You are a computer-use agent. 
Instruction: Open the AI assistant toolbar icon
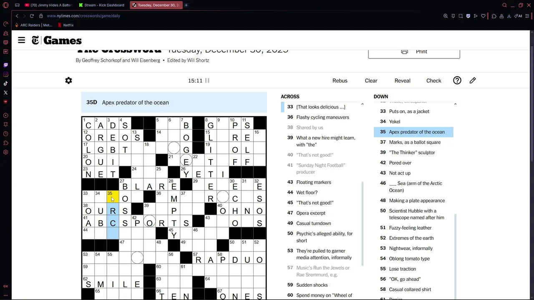click(518, 16)
